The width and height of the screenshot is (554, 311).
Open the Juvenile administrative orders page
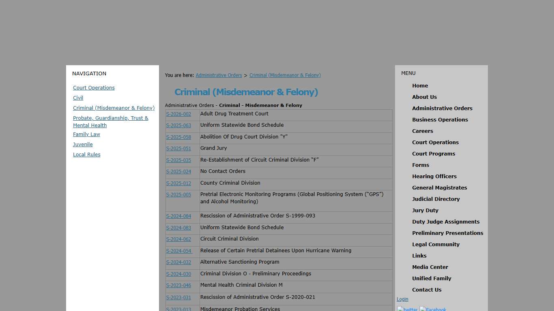pyautogui.click(x=83, y=144)
